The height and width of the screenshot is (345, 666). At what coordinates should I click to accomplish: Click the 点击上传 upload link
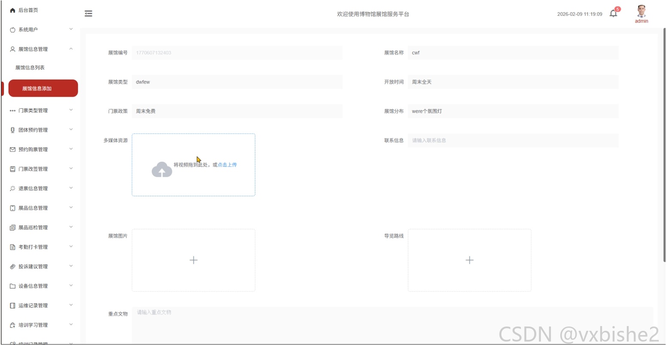(x=227, y=165)
